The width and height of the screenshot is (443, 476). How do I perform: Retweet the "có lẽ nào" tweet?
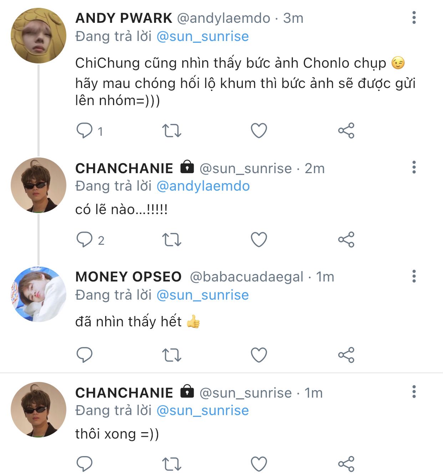coord(172,239)
